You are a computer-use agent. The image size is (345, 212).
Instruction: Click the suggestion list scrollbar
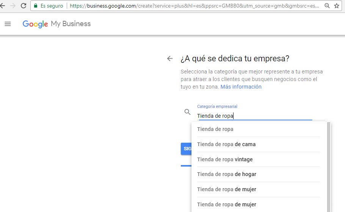[x=329, y=167]
